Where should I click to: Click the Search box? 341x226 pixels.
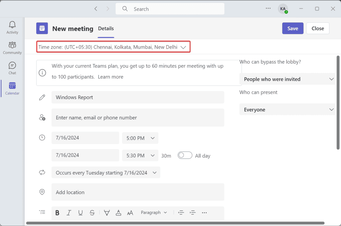click(x=170, y=9)
